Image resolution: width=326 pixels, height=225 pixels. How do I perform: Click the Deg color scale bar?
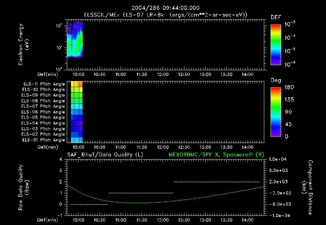pos(276,112)
